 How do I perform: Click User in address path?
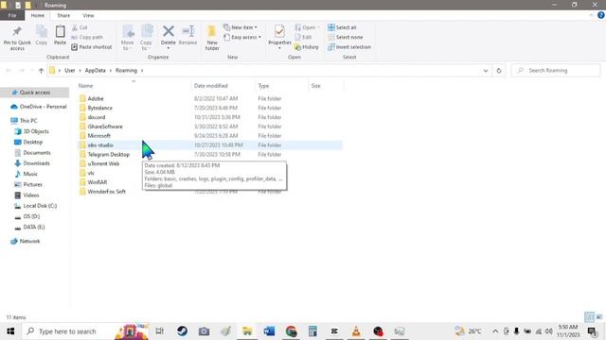click(x=69, y=71)
